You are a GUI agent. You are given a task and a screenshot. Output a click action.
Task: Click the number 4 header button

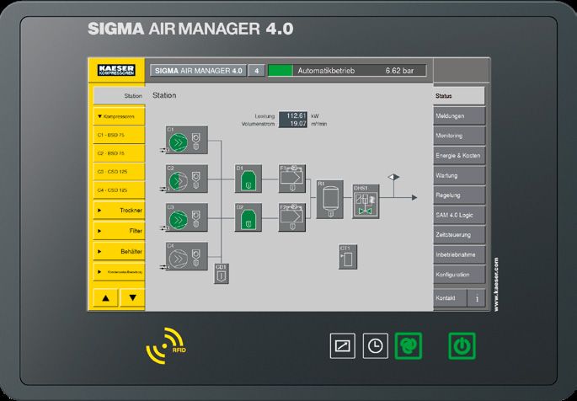[x=256, y=71]
